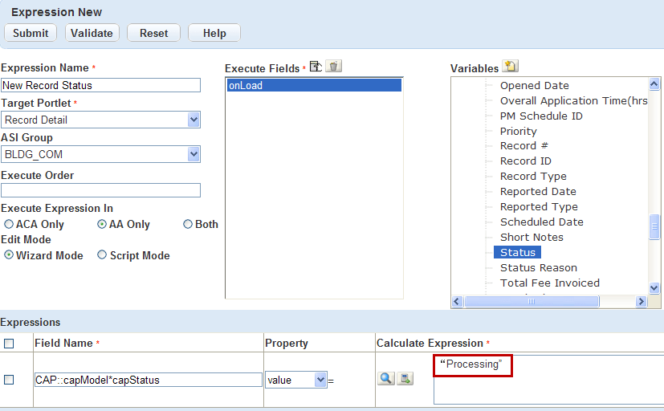Screen dimensions: 664x411
Task: Choose Both for Execute Expression In
Action: [x=188, y=225]
